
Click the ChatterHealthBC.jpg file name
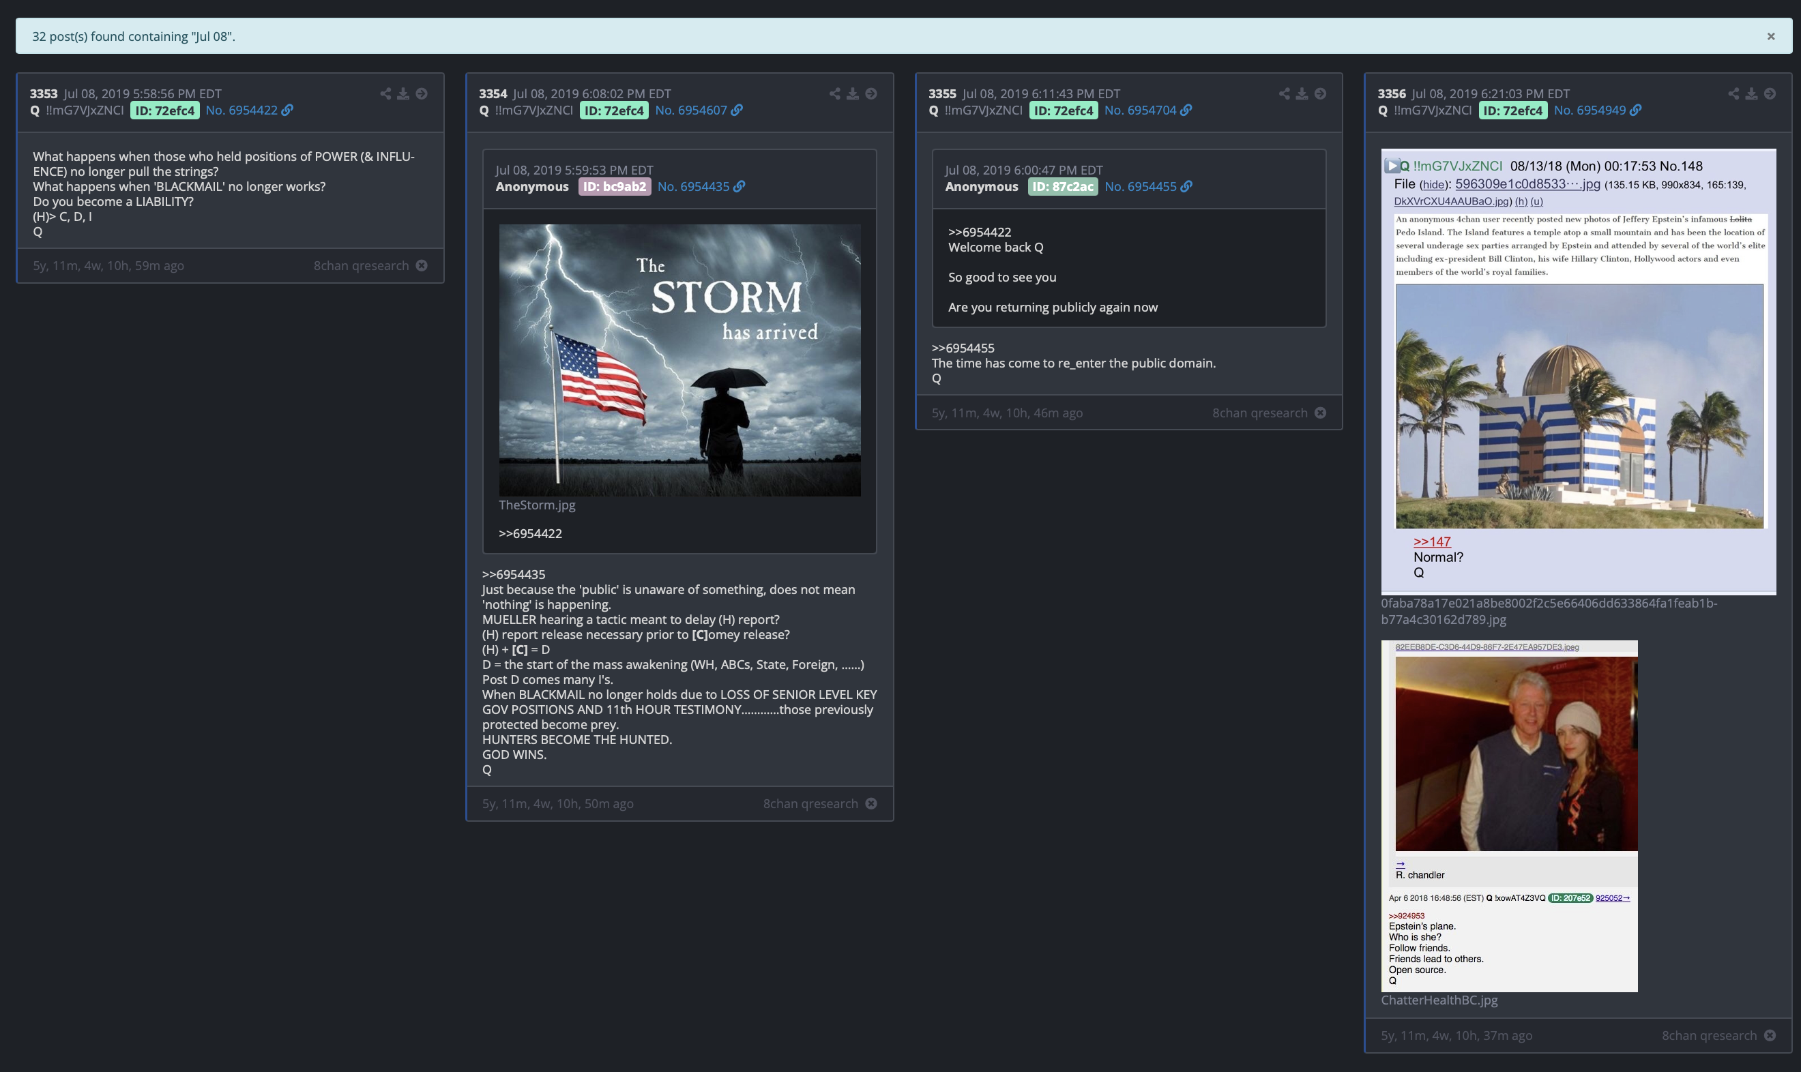pos(1439,1000)
